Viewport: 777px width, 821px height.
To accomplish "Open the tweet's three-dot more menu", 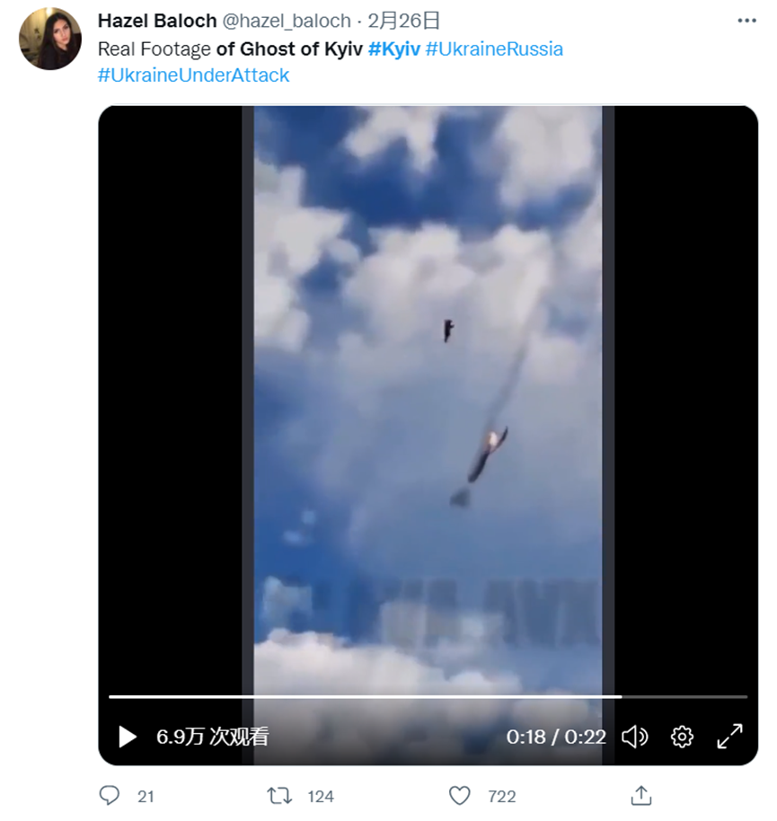I will tap(746, 21).
